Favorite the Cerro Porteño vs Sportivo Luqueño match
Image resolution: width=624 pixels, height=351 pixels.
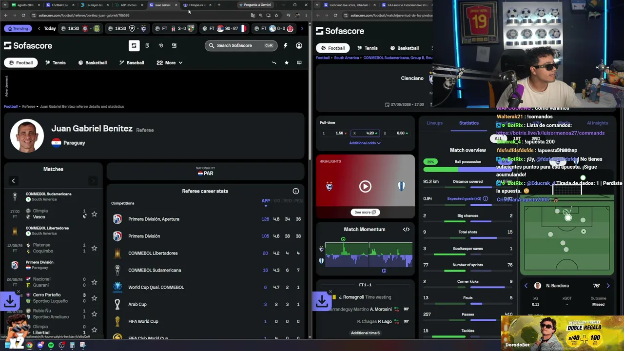[94, 298]
